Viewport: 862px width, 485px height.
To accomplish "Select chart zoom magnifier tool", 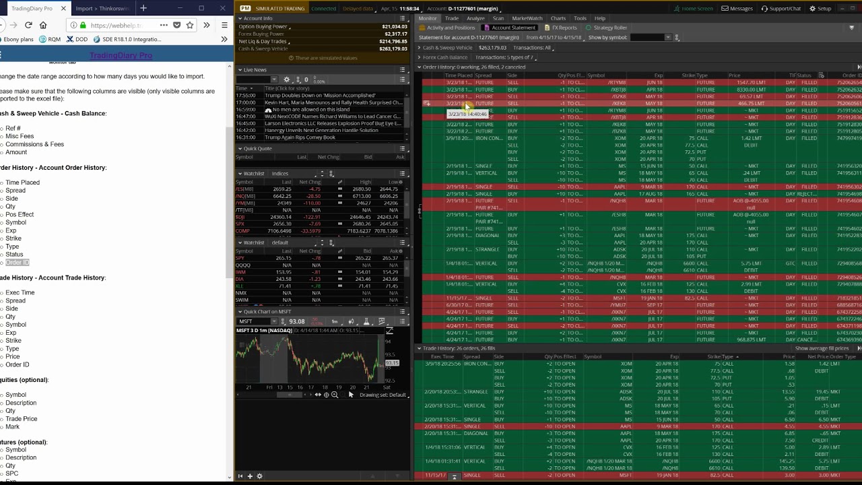I will point(335,395).
